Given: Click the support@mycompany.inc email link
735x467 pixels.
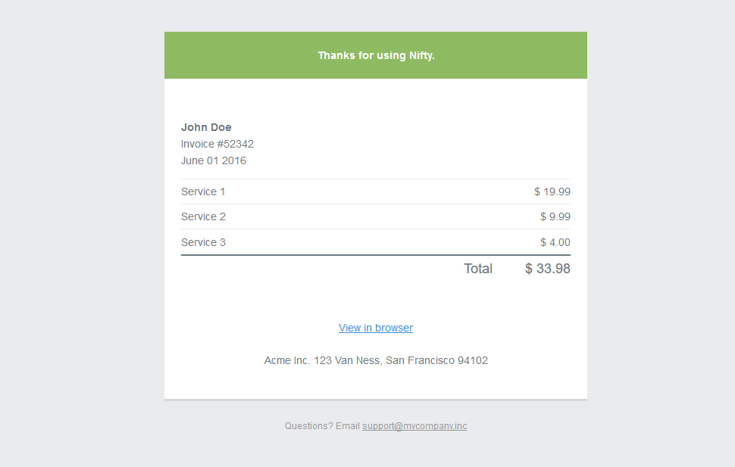Looking at the screenshot, I should [x=414, y=426].
